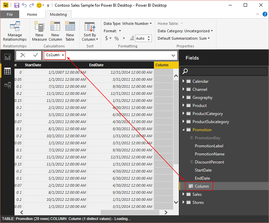Screen dimensions: 269x223
Task: Open Relationships view in left sidebar
Action: tap(7, 85)
